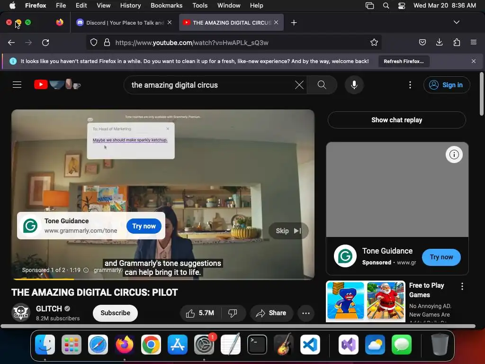Dislike the video with thumbs down
This screenshot has height=364, width=485.
point(233,313)
